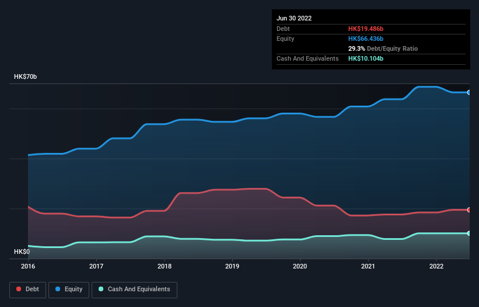Viewport: 479px width, 307px height.
Task: Click Cash And Equivalents label in tooltip
Action: pyautogui.click(x=307, y=58)
